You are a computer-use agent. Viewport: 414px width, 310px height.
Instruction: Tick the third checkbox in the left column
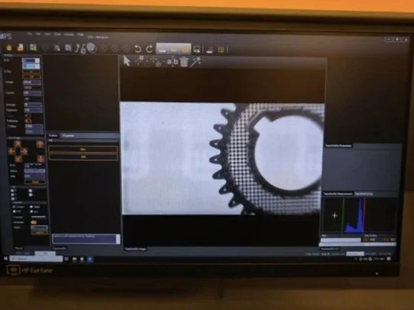tap(12, 199)
